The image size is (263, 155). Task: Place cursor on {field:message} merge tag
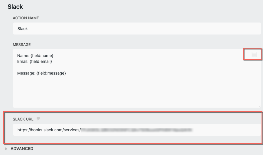51,73
